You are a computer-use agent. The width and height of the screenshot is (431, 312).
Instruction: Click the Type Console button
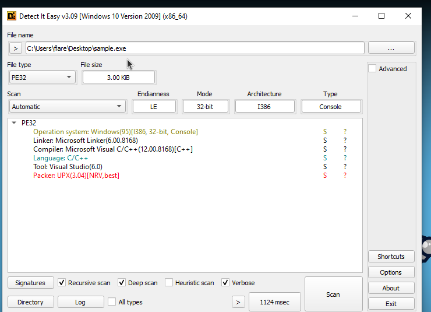coord(331,107)
